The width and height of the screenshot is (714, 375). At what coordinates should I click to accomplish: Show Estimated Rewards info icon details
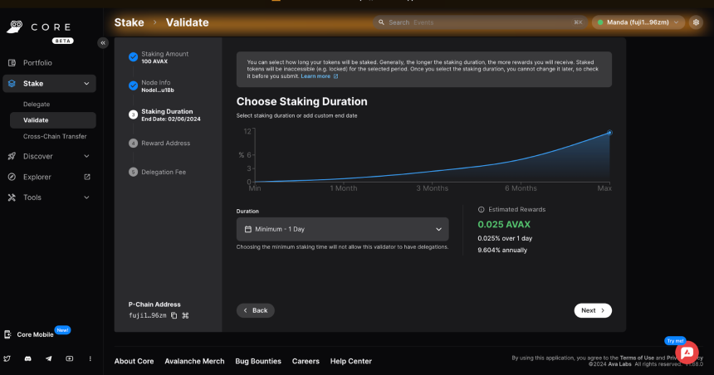(x=481, y=209)
